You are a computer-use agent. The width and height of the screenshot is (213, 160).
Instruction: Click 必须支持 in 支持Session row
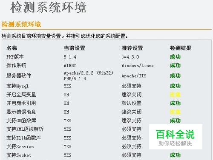click(x=132, y=146)
